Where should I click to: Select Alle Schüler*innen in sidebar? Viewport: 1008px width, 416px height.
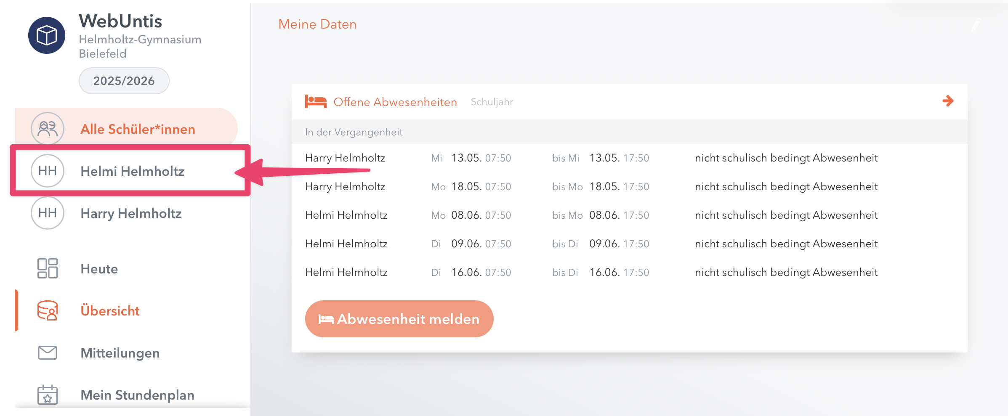click(126, 129)
